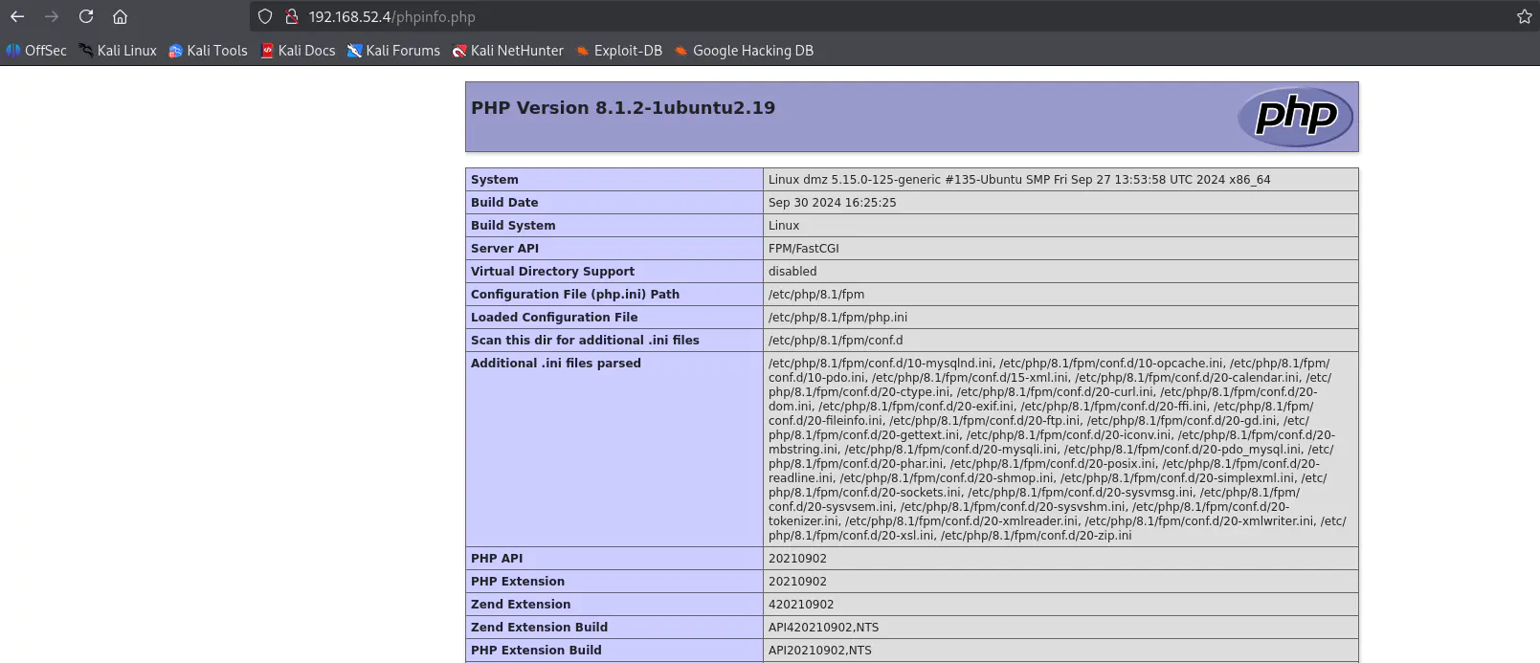Open the Kali NetHunter bookmark
This screenshot has height=663, width=1540.
[x=508, y=51]
